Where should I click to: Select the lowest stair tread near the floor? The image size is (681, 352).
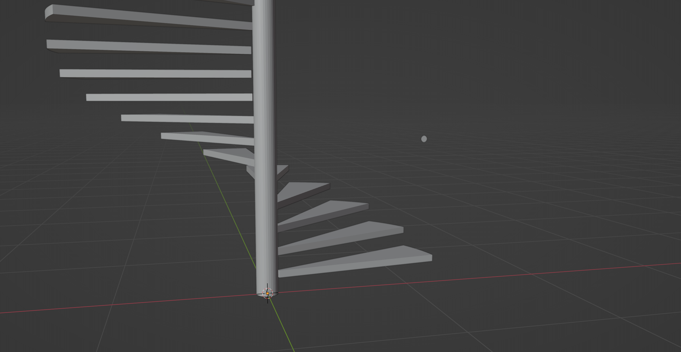click(355, 261)
